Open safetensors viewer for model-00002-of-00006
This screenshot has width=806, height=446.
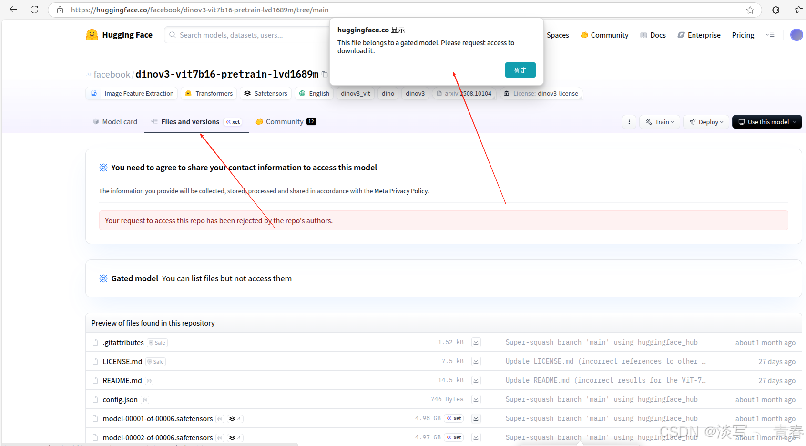(235, 438)
